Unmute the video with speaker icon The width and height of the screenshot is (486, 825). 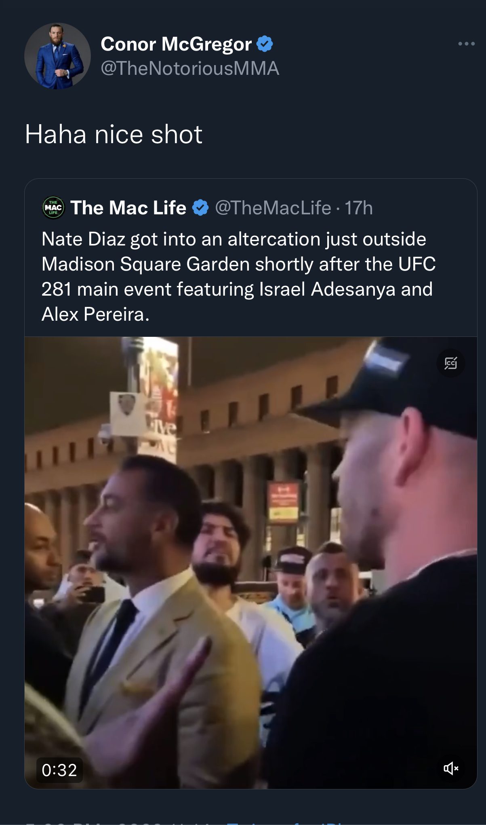(x=451, y=768)
